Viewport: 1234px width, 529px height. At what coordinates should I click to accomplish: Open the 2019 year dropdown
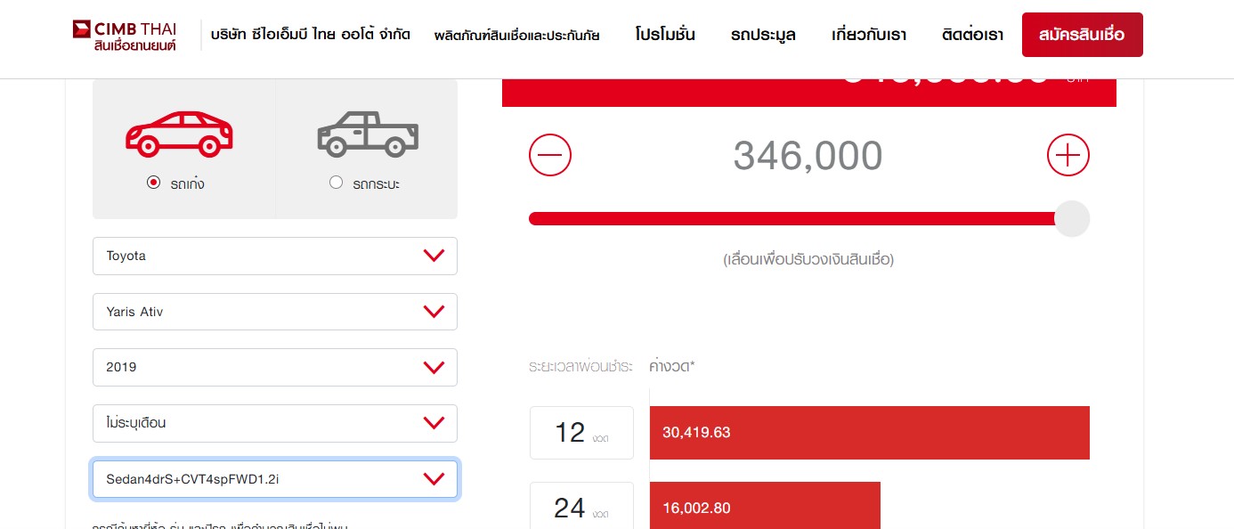[274, 367]
